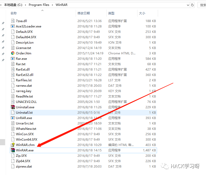The image size is (206, 175).
Task: Select the file name WinRAR.exe
Action: [25, 150]
